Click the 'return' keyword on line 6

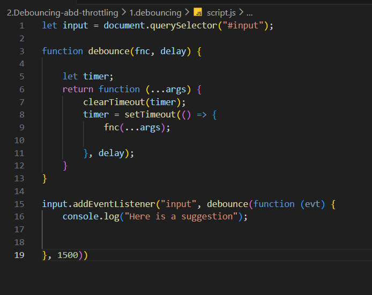point(78,89)
